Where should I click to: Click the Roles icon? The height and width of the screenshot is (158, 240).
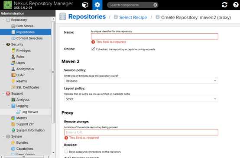13,57
